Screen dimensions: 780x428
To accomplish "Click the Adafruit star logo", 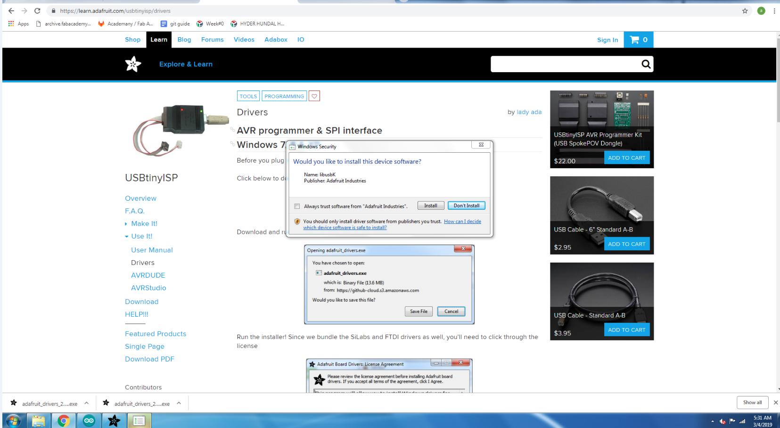I will (x=133, y=64).
